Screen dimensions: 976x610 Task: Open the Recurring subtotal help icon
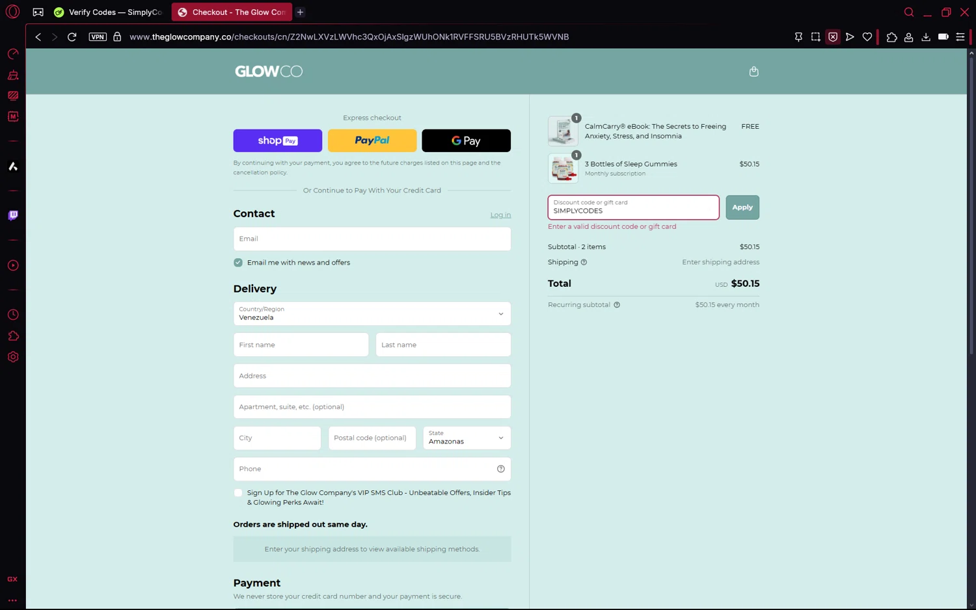point(617,304)
